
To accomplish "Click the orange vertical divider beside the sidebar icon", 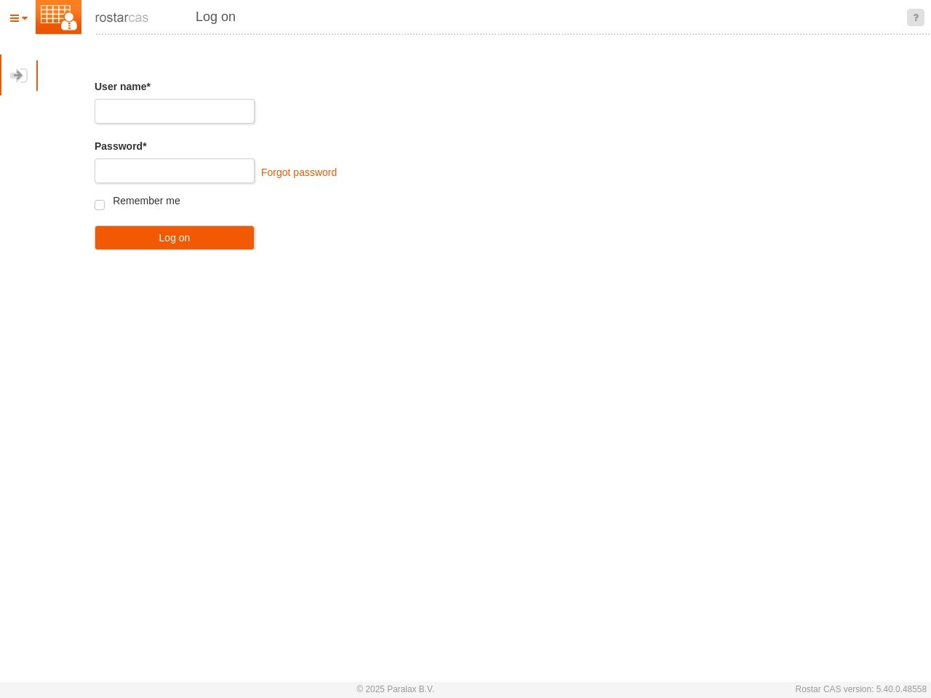I will click(x=37, y=76).
